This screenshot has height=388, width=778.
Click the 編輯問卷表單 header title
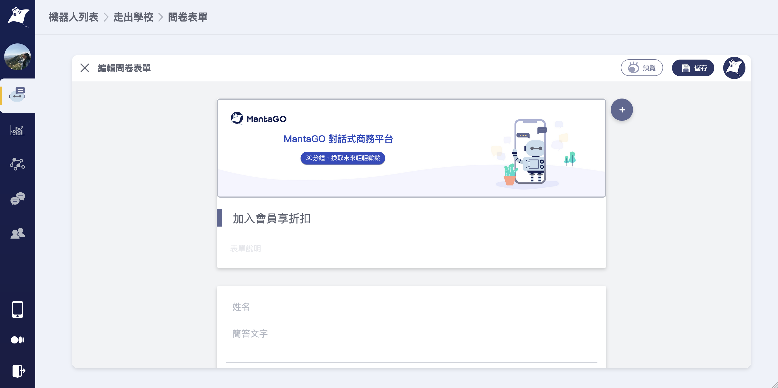pos(124,68)
